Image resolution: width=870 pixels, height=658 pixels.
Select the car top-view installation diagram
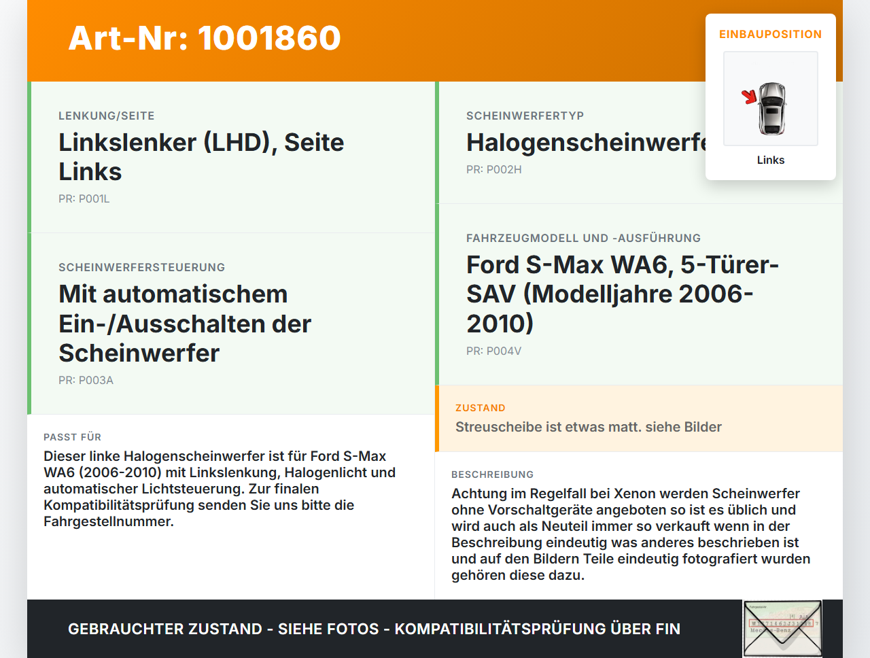click(x=770, y=99)
